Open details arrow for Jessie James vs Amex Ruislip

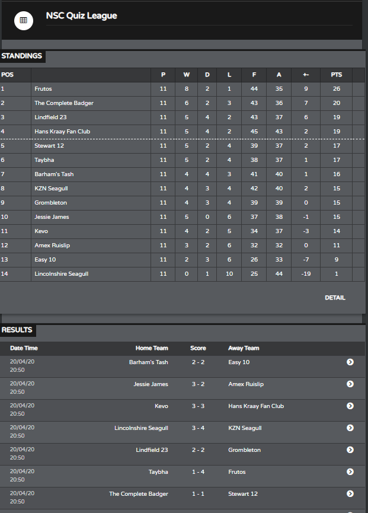tap(350, 384)
